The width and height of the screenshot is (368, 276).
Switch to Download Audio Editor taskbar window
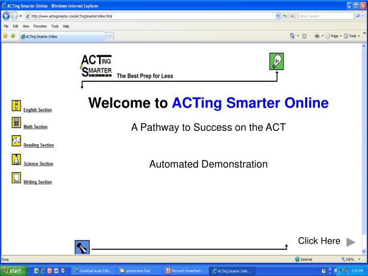[94, 271]
